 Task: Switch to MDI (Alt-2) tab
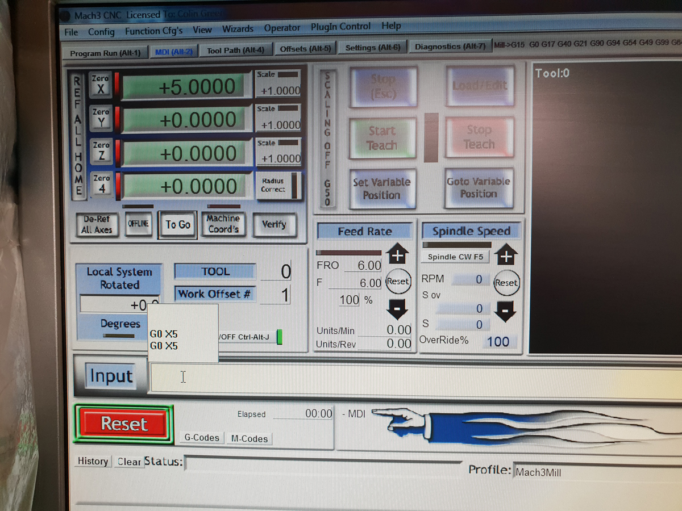pyautogui.click(x=174, y=52)
